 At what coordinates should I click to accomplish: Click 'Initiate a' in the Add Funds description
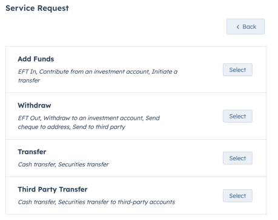pos(165,72)
